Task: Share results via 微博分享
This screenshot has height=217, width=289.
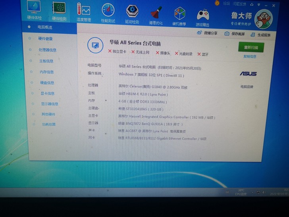Action: point(207,33)
